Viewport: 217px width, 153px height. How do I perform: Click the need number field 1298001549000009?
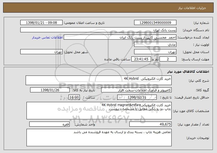click(x=155, y=22)
